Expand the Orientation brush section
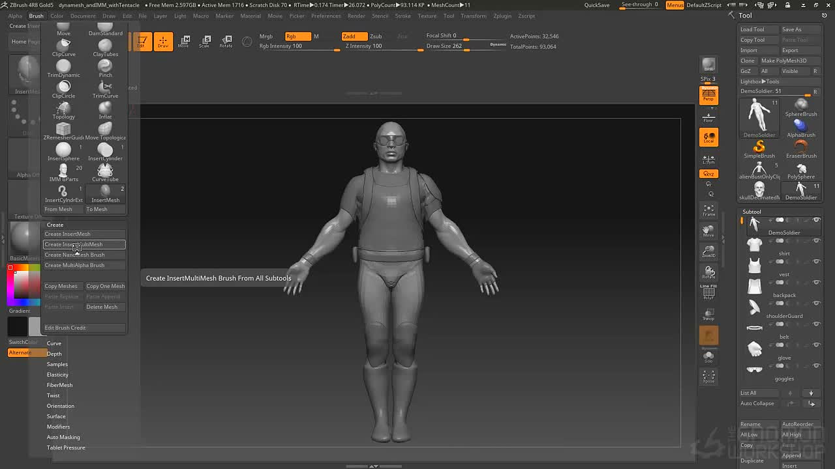The width and height of the screenshot is (835, 469). [x=61, y=406]
